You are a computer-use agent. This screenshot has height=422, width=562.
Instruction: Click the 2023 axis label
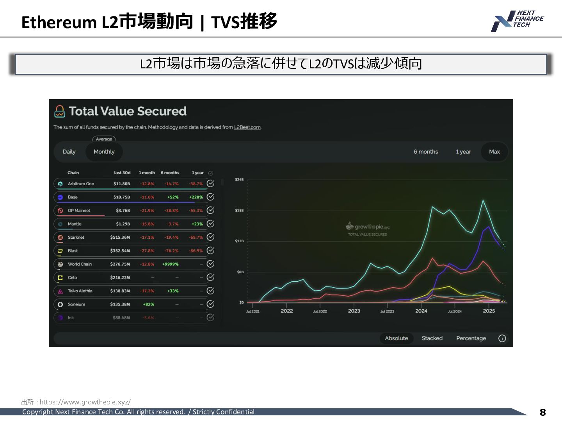click(x=354, y=311)
